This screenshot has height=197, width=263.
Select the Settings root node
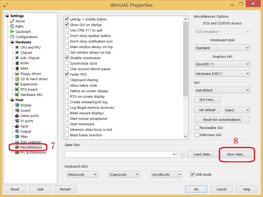[x=17, y=16]
